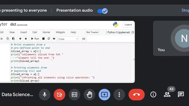Open the Edit menu
Image resolution: width=189 pixels, height=106 pixels.
(x=1, y=32)
